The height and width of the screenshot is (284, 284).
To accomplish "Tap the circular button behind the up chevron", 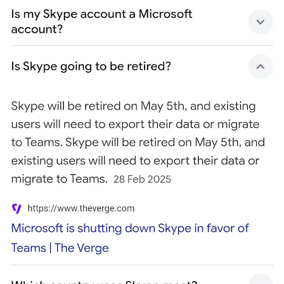I will (x=261, y=66).
